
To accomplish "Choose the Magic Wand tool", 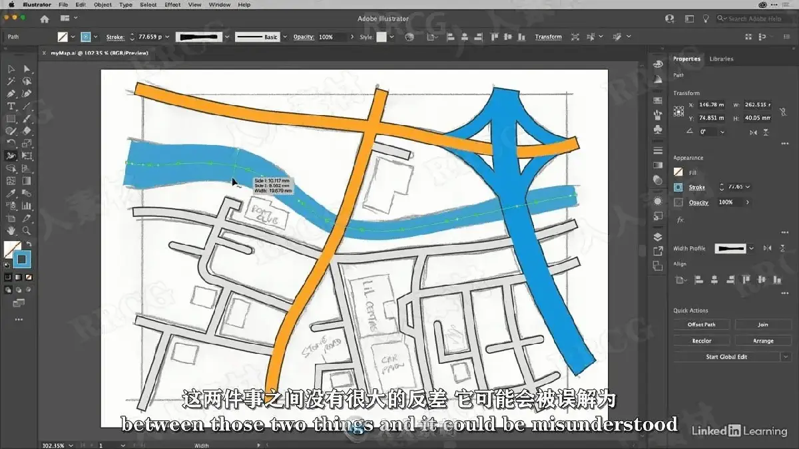I will click(x=11, y=81).
